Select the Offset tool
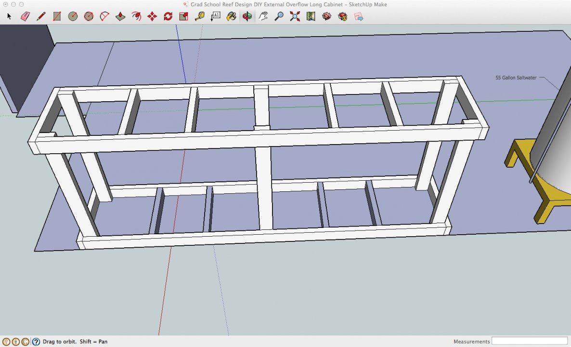This screenshot has width=571, height=347. coord(136,16)
